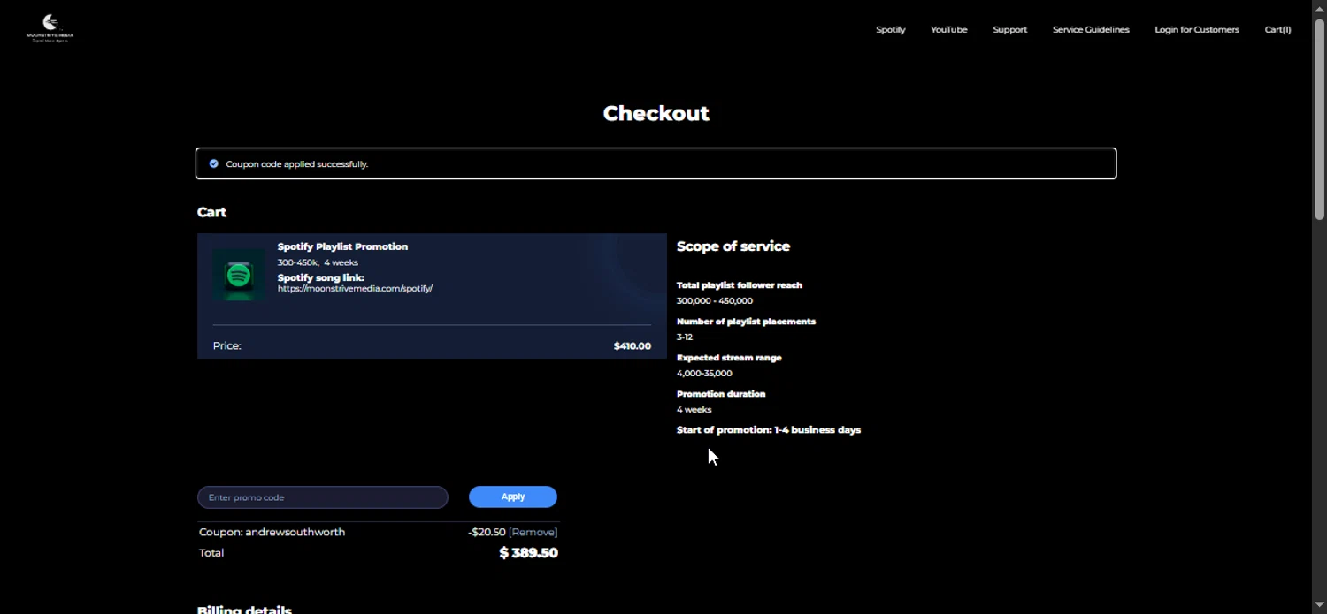
Task: Click 'Number of playlist placements' label
Action: click(746, 322)
